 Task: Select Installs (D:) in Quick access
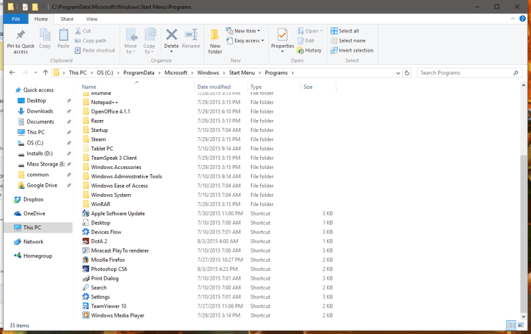[x=40, y=154]
